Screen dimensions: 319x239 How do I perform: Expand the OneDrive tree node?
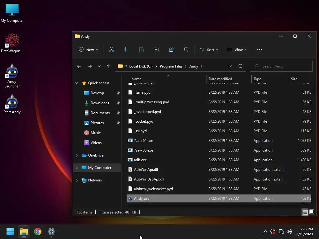coord(77,155)
